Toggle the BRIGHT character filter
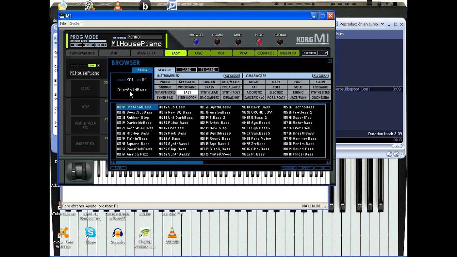 coord(254,82)
